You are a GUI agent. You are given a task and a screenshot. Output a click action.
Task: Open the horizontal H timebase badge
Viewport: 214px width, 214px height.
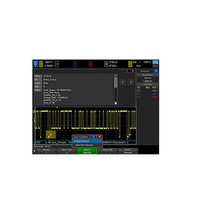pyautogui.click(x=106, y=64)
